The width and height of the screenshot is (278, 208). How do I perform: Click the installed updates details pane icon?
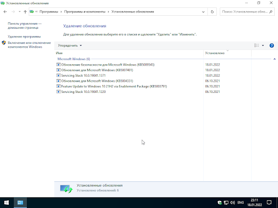click(x=66, y=189)
